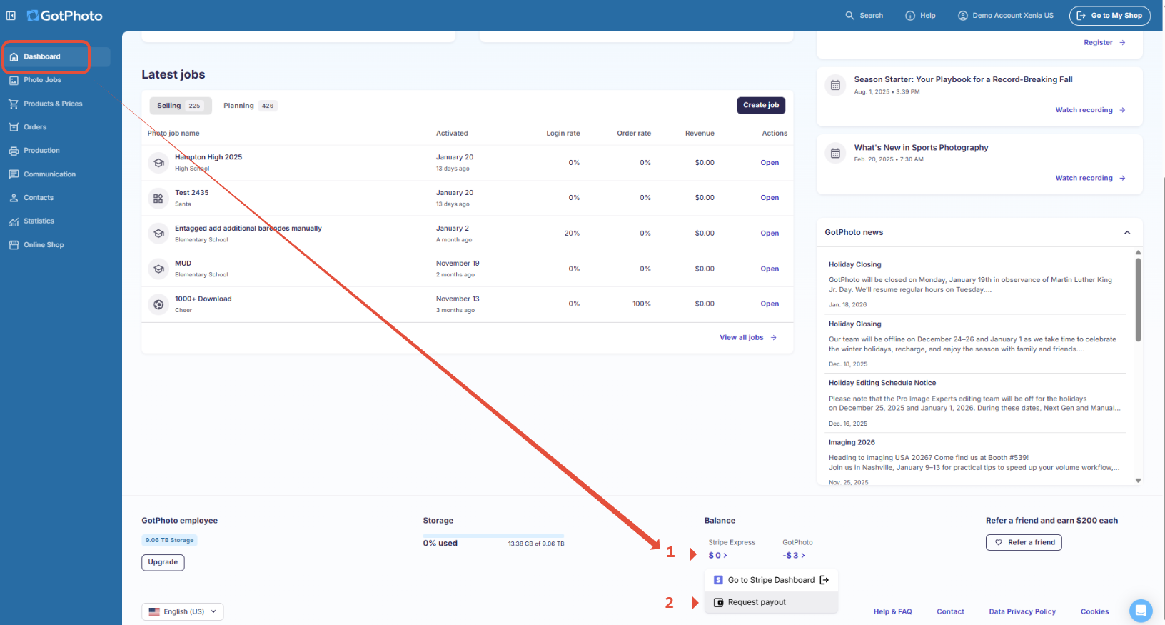1165x625 pixels.
Task: Click the Upgrade storage button
Action: pos(163,562)
